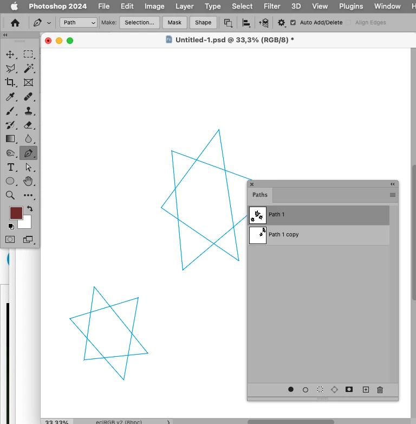Select the Gradient tool

10,139
